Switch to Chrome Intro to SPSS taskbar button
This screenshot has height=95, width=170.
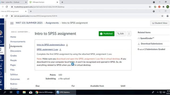coord(45,92)
